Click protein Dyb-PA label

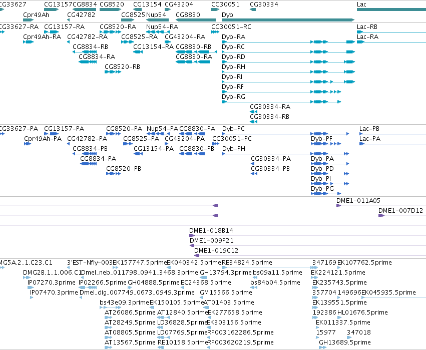pyautogui.click(x=322, y=158)
